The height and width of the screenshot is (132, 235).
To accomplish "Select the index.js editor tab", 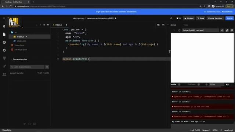I will coord(59,25).
